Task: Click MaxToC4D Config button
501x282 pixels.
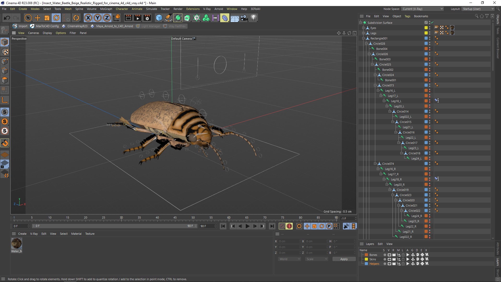Action: [x=45, y=26]
